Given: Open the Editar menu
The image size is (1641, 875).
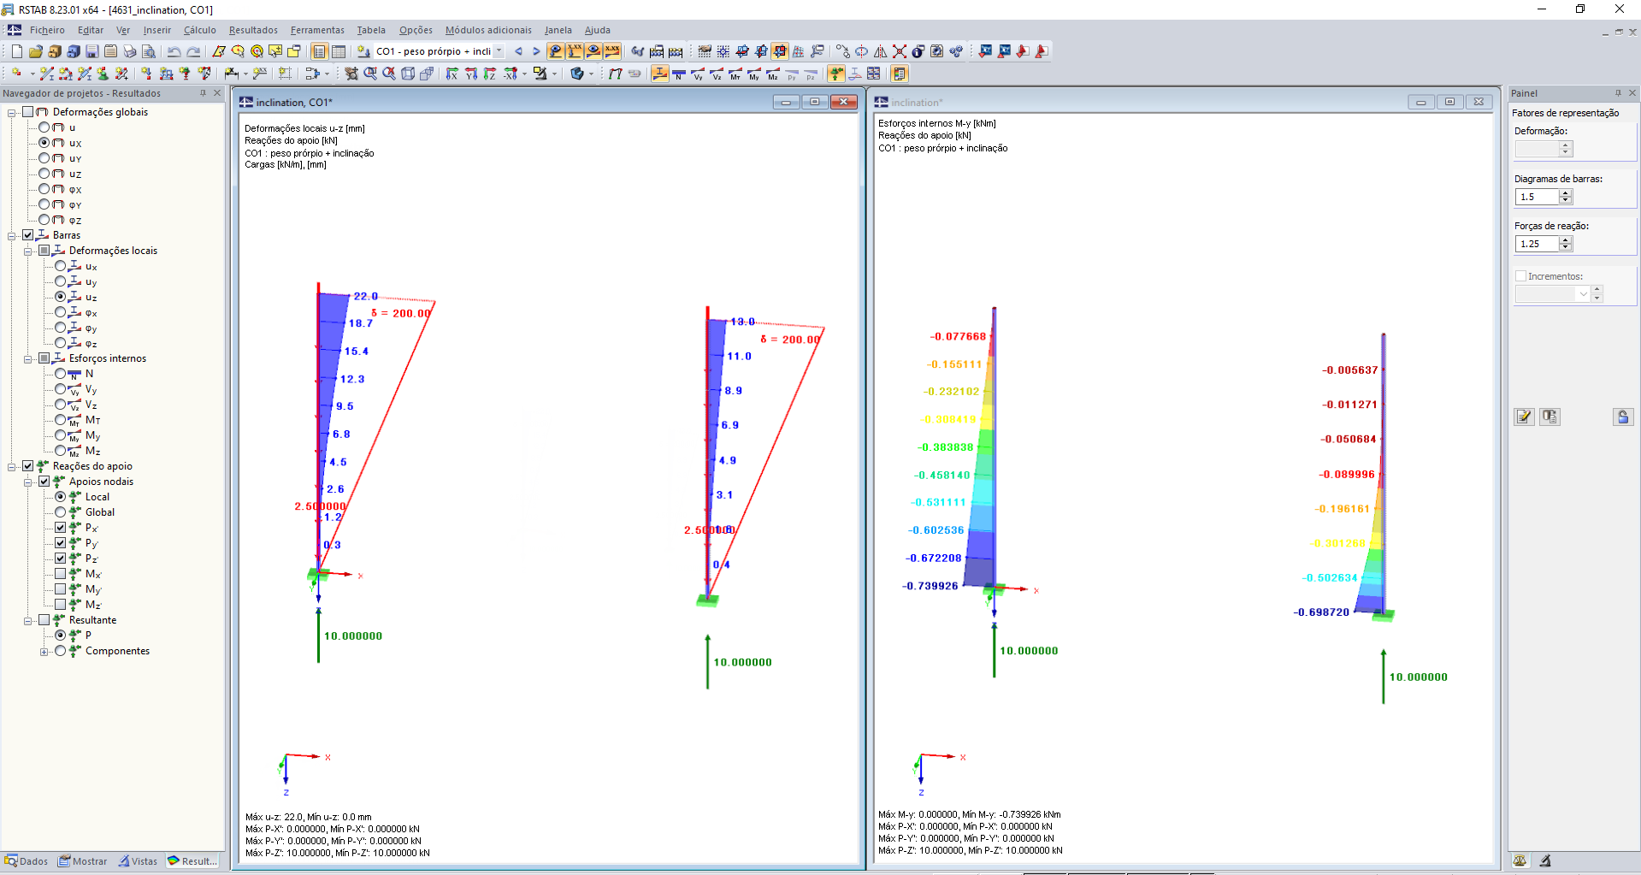Looking at the screenshot, I should click(x=91, y=30).
